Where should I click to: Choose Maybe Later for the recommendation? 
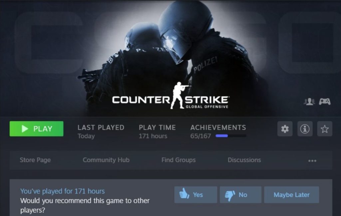(x=292, y=195)
